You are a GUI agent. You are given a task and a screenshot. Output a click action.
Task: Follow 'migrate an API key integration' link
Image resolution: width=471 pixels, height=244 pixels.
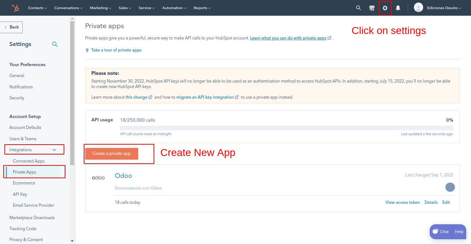205,97
